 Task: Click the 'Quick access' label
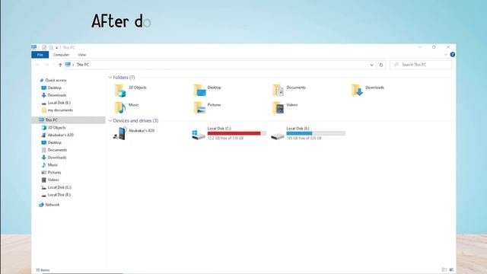56,80
